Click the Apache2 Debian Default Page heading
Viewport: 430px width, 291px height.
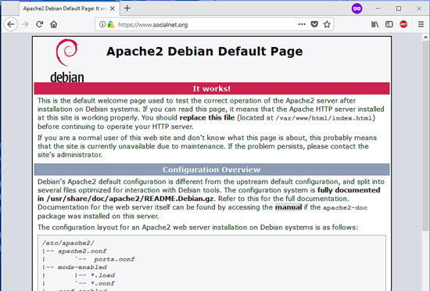205,52
